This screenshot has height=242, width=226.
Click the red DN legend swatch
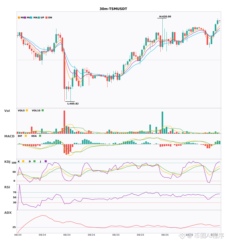click(x=46, y=18)
